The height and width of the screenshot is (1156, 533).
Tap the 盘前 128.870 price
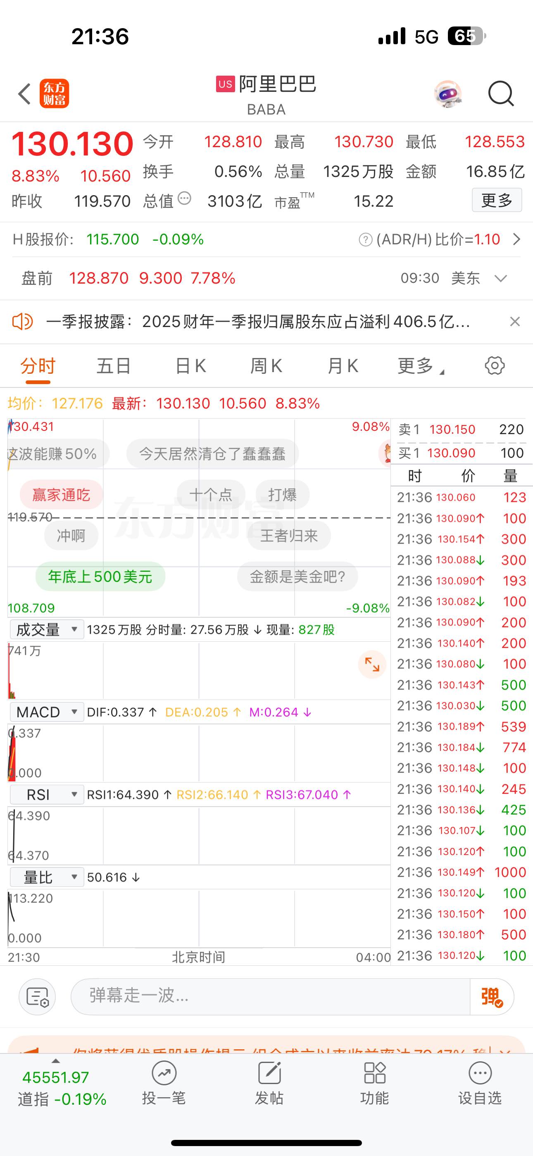coord(99,279)
